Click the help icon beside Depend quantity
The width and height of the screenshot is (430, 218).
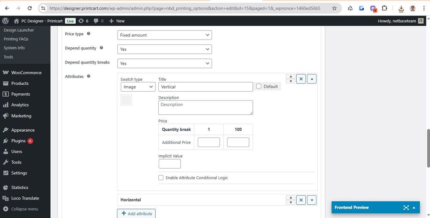pyautogui.click(x=101, y=48)
